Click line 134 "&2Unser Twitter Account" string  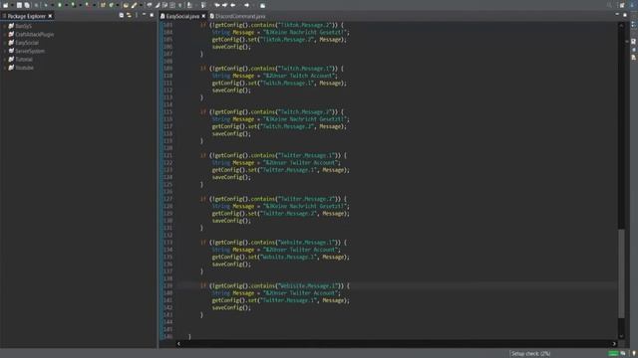301,250
